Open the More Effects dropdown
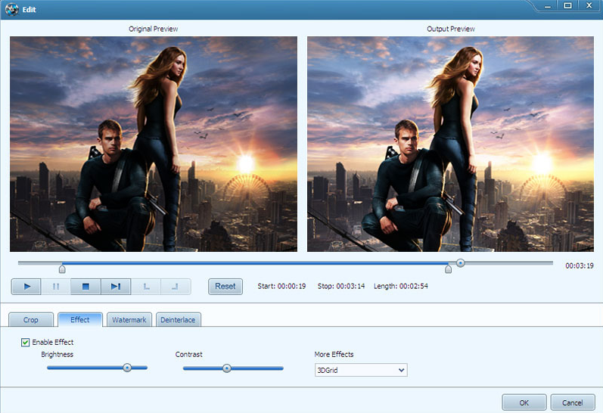The width and height of the screenshot is (603, 413). point(361,370)
